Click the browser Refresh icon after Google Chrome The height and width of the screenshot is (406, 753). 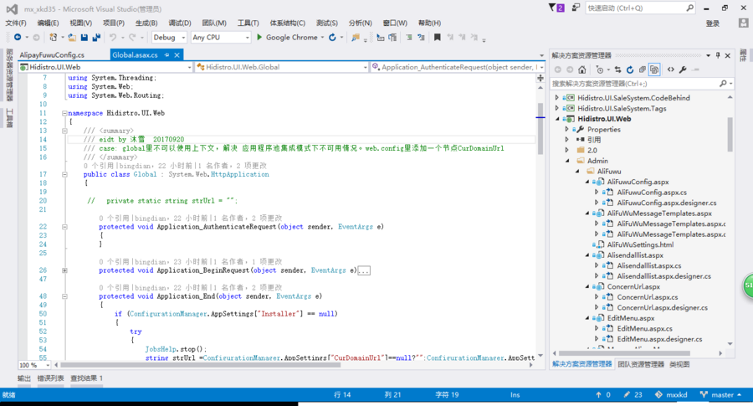332,37
